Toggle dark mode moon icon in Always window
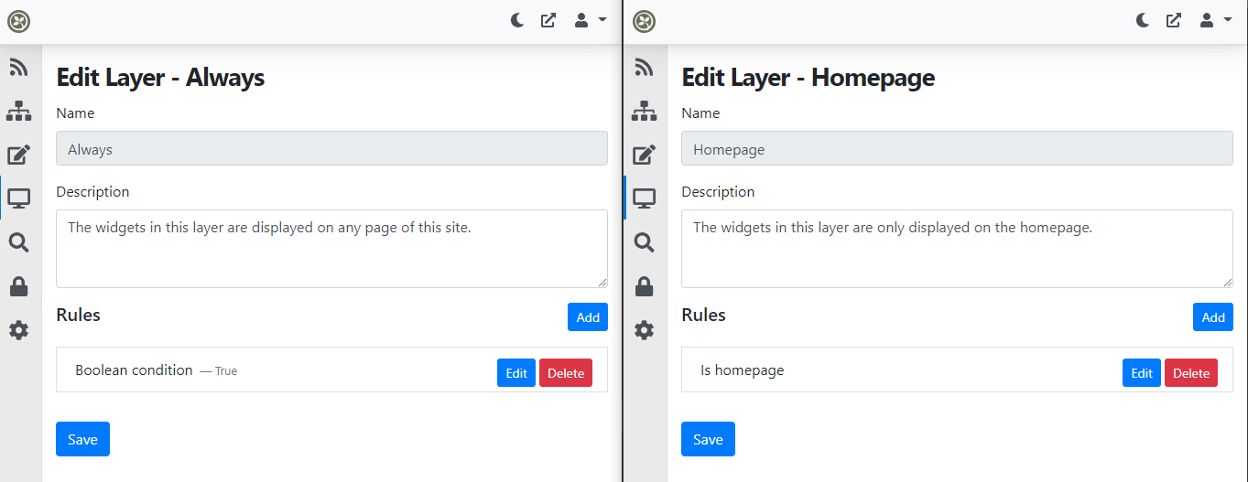 [517, 20]
